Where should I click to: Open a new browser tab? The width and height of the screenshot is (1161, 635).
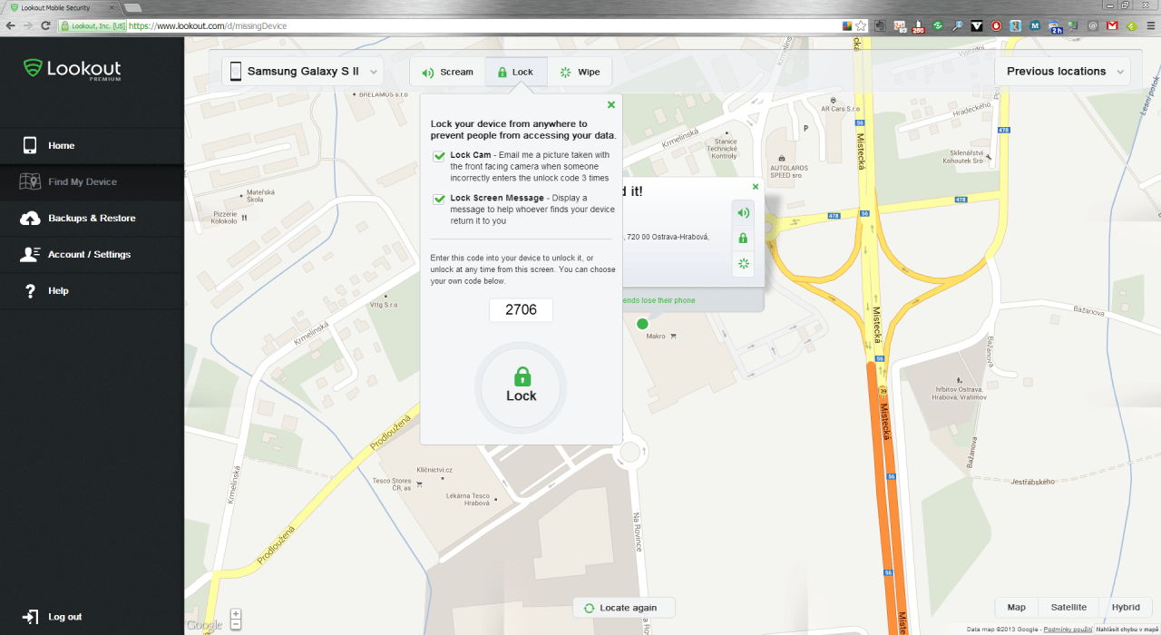132,7
